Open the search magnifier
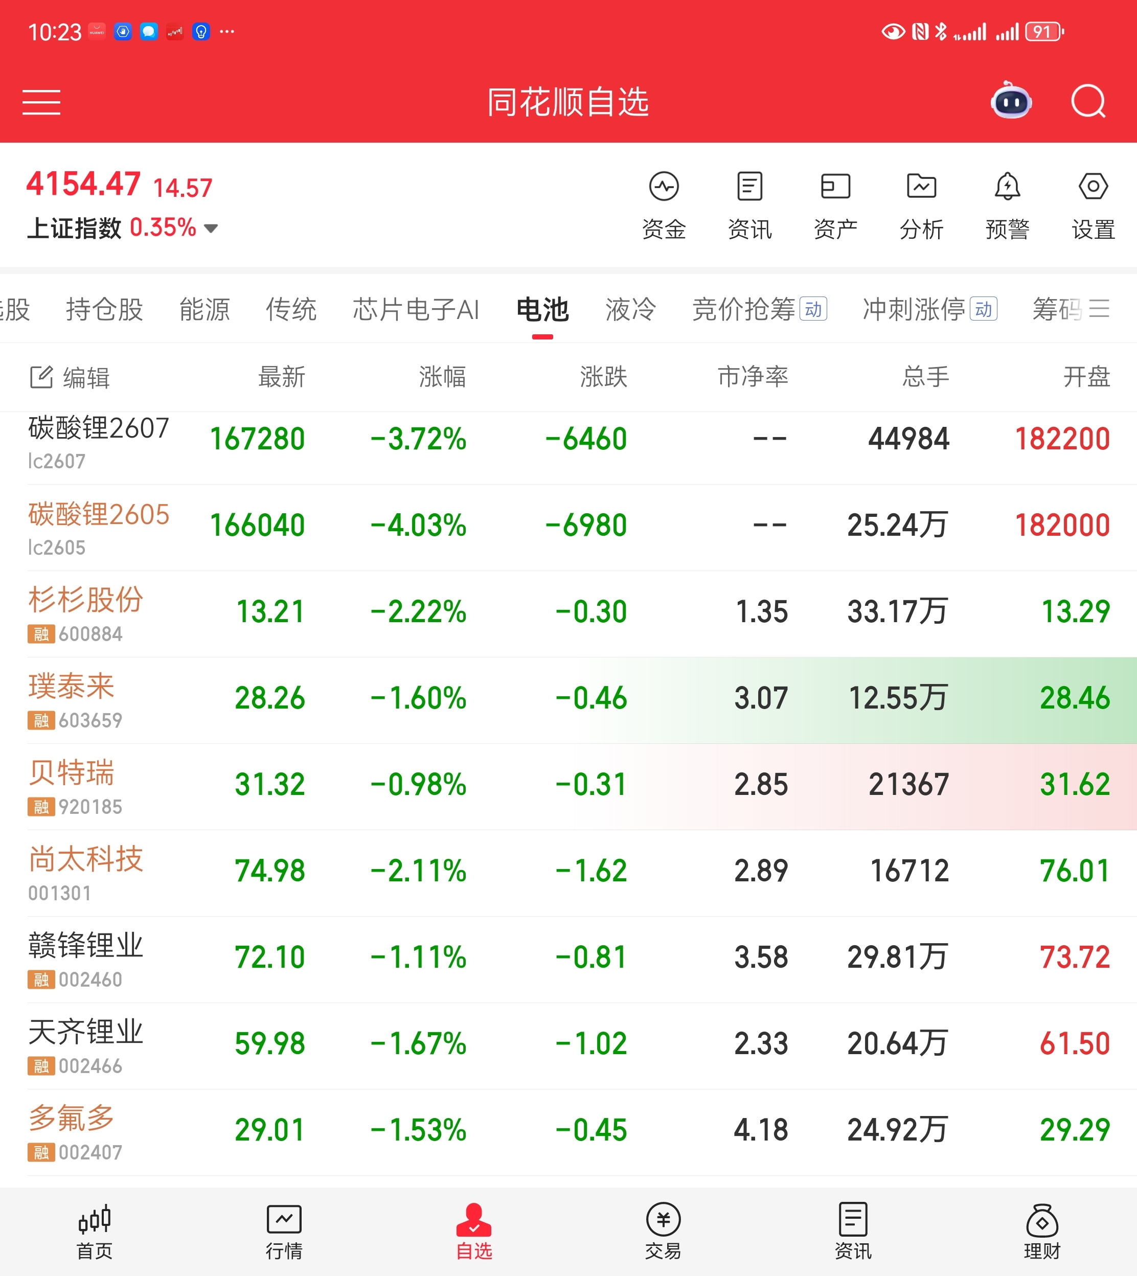 coord(1087,101)
